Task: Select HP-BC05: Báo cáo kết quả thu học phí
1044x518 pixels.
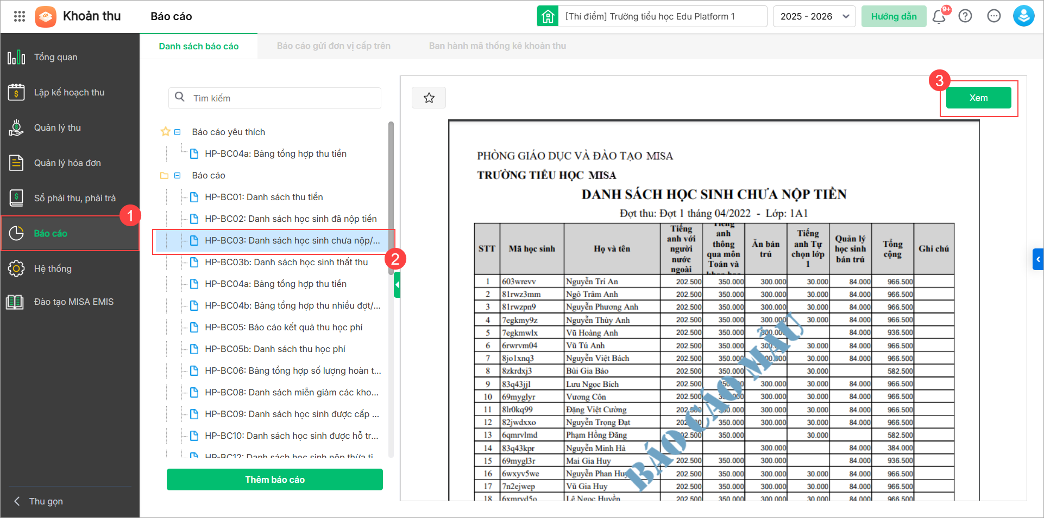Action: (284, 327)
